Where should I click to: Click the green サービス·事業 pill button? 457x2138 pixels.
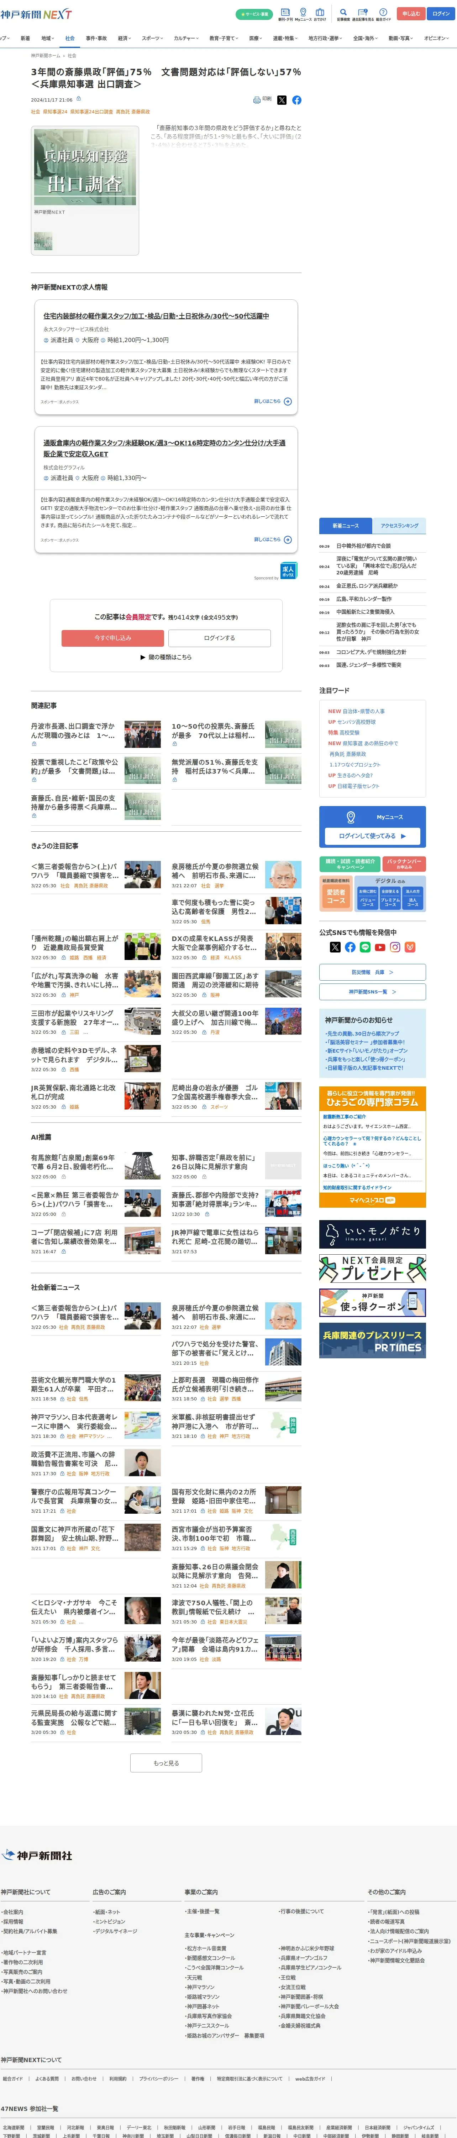click(254, 14)
